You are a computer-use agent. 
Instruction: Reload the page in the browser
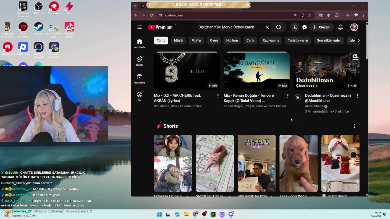[x=151, y=15]
